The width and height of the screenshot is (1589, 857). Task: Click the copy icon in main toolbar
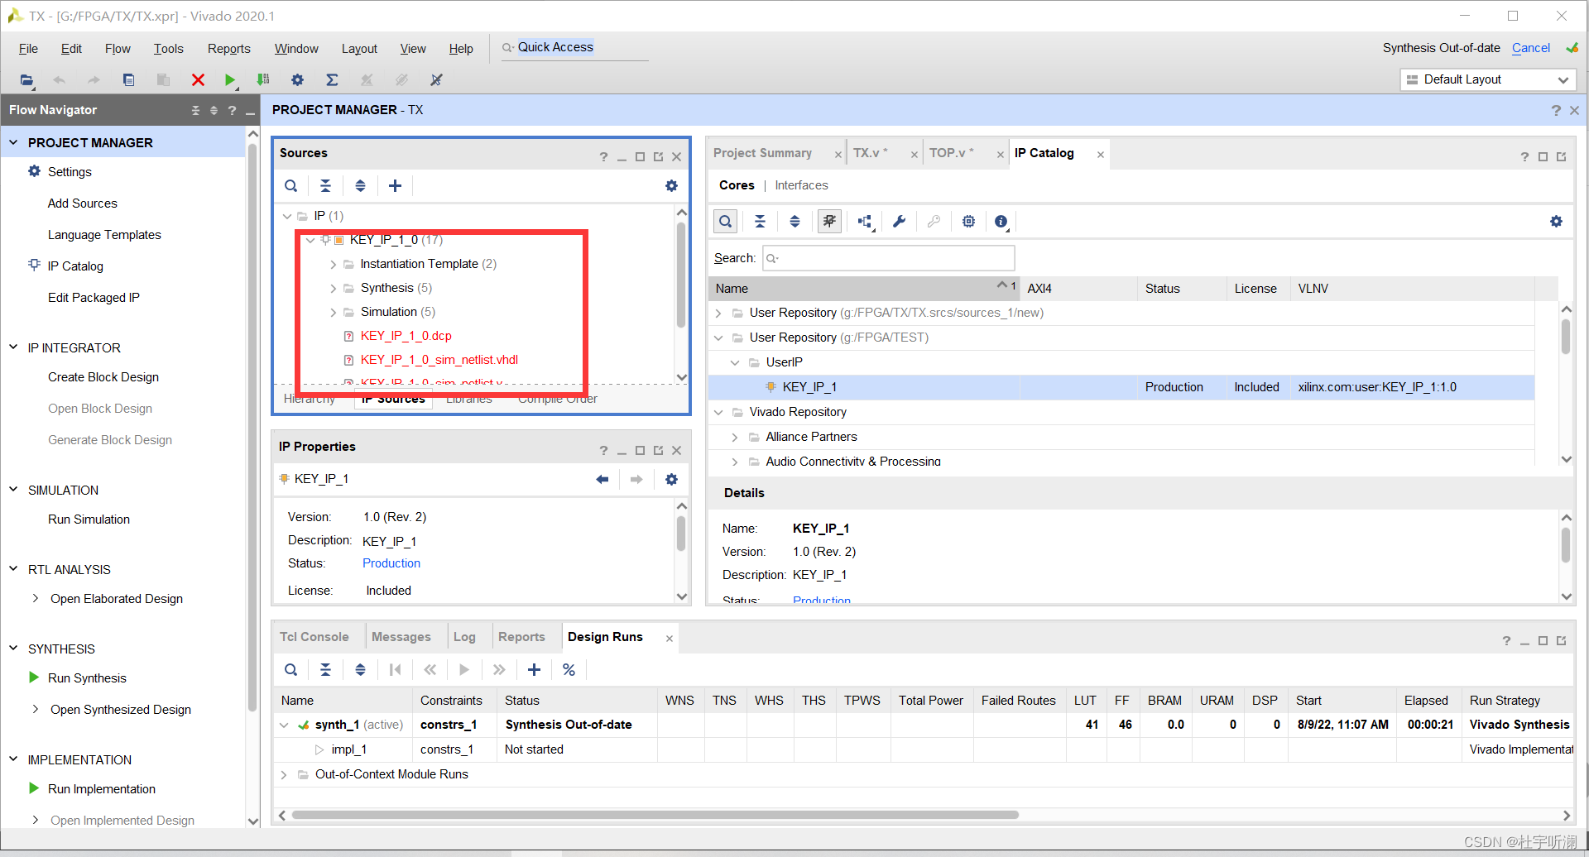tap(128, 80)
